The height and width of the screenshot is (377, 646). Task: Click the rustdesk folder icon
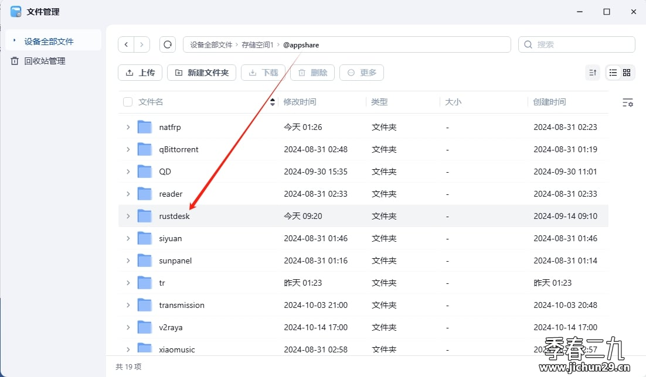[x=145, y=216]
